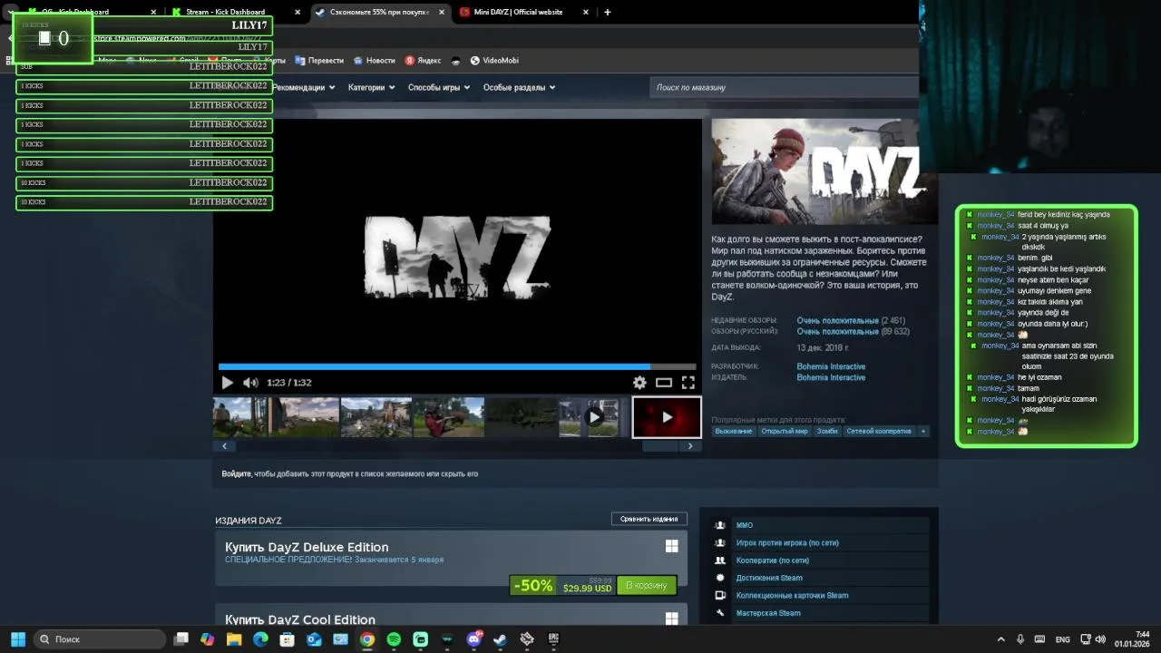This screenshot has width=1161, height=653.
Task: Seek on the trailer progress bar
Action: pos(457,367)
